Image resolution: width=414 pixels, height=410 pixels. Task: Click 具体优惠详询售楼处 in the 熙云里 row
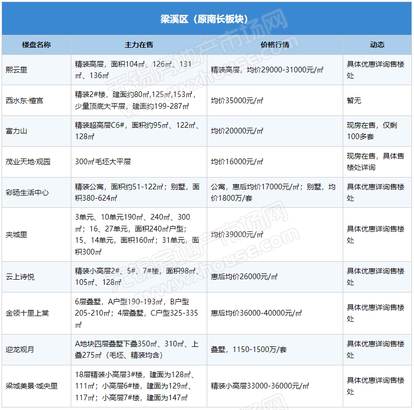pyautogui.click(x=375, y=70)
